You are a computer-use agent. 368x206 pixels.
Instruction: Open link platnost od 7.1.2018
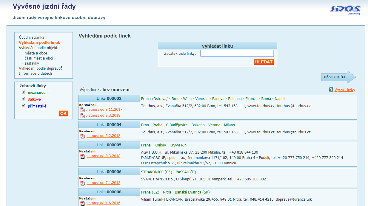point(103,183)
